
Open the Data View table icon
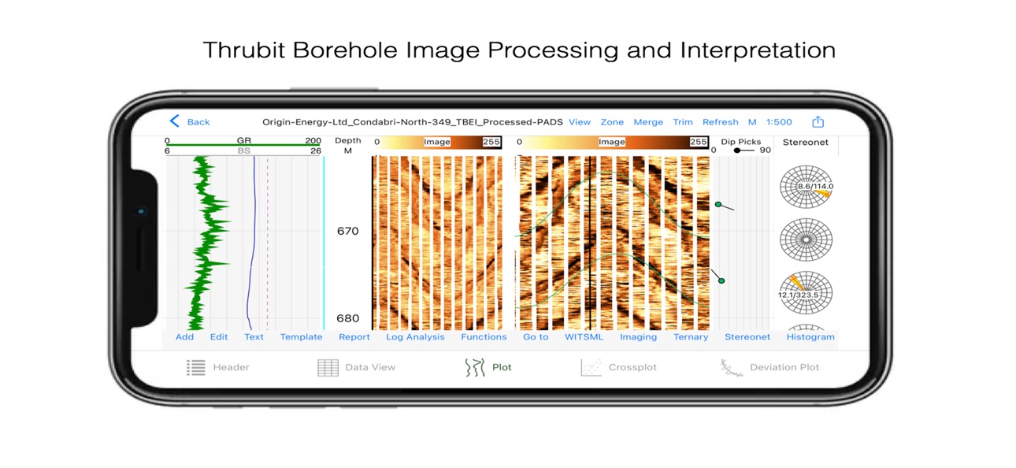[328, 367]
